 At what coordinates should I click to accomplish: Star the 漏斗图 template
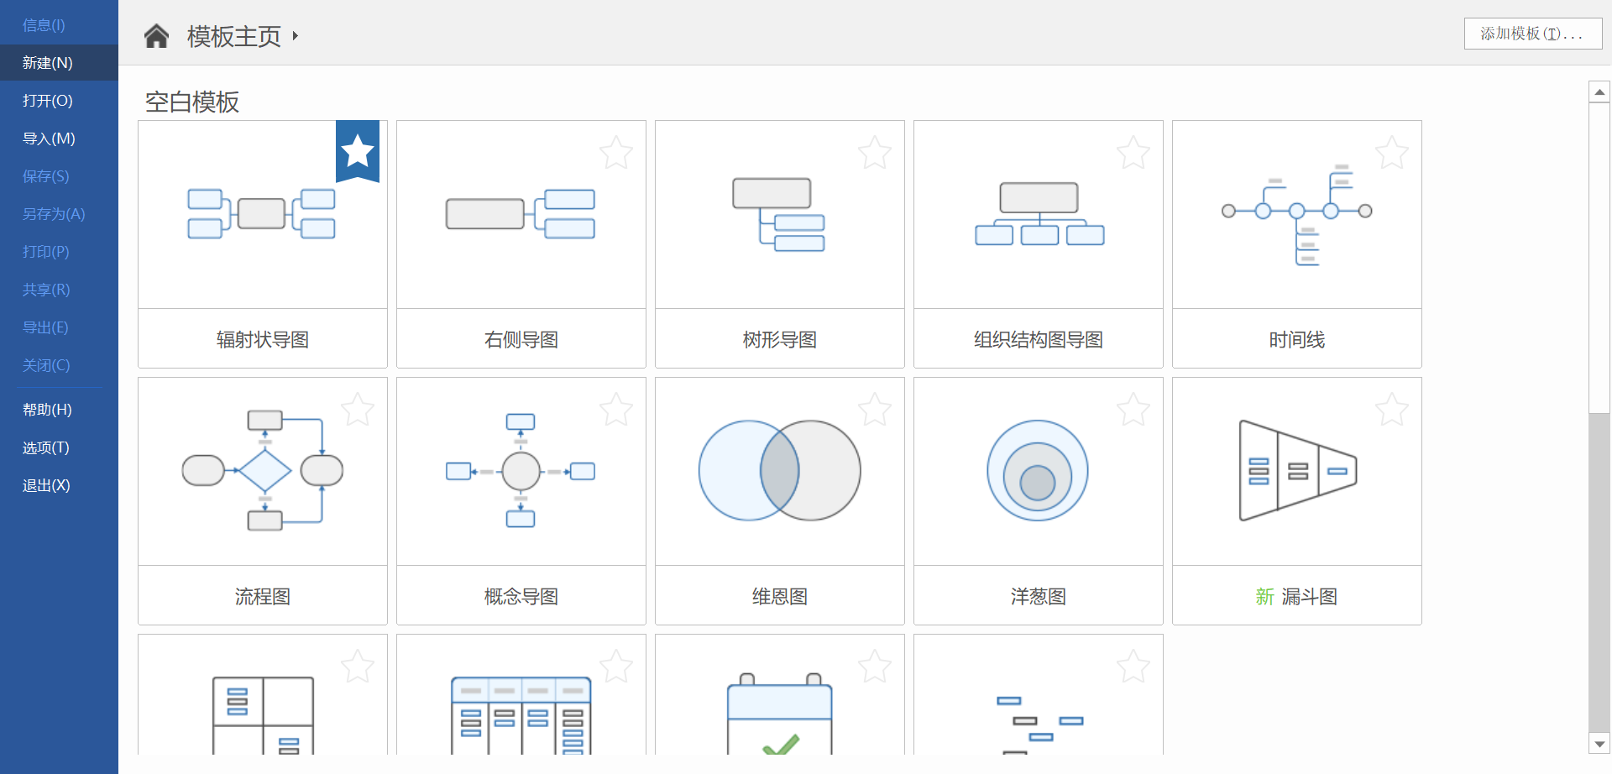1392,409
